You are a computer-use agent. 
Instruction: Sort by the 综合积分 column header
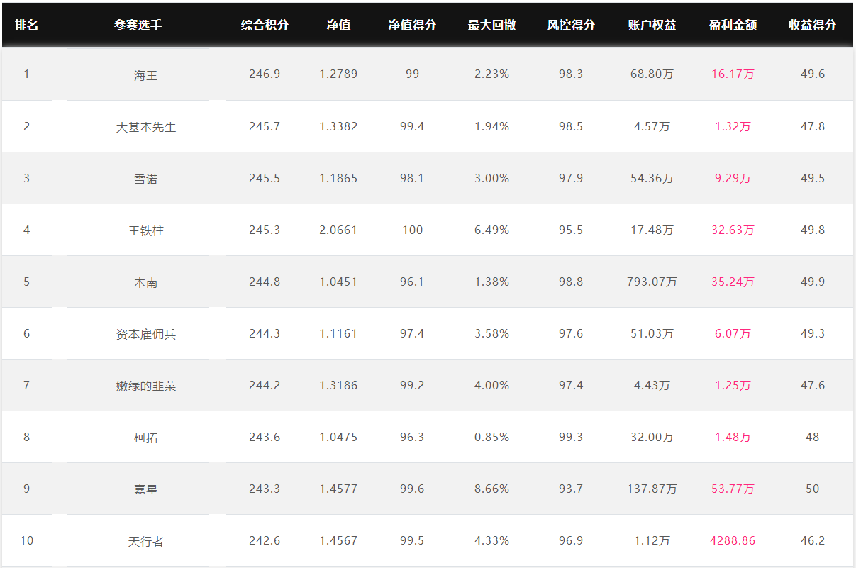pyautogui.click(x=265, y=25)
